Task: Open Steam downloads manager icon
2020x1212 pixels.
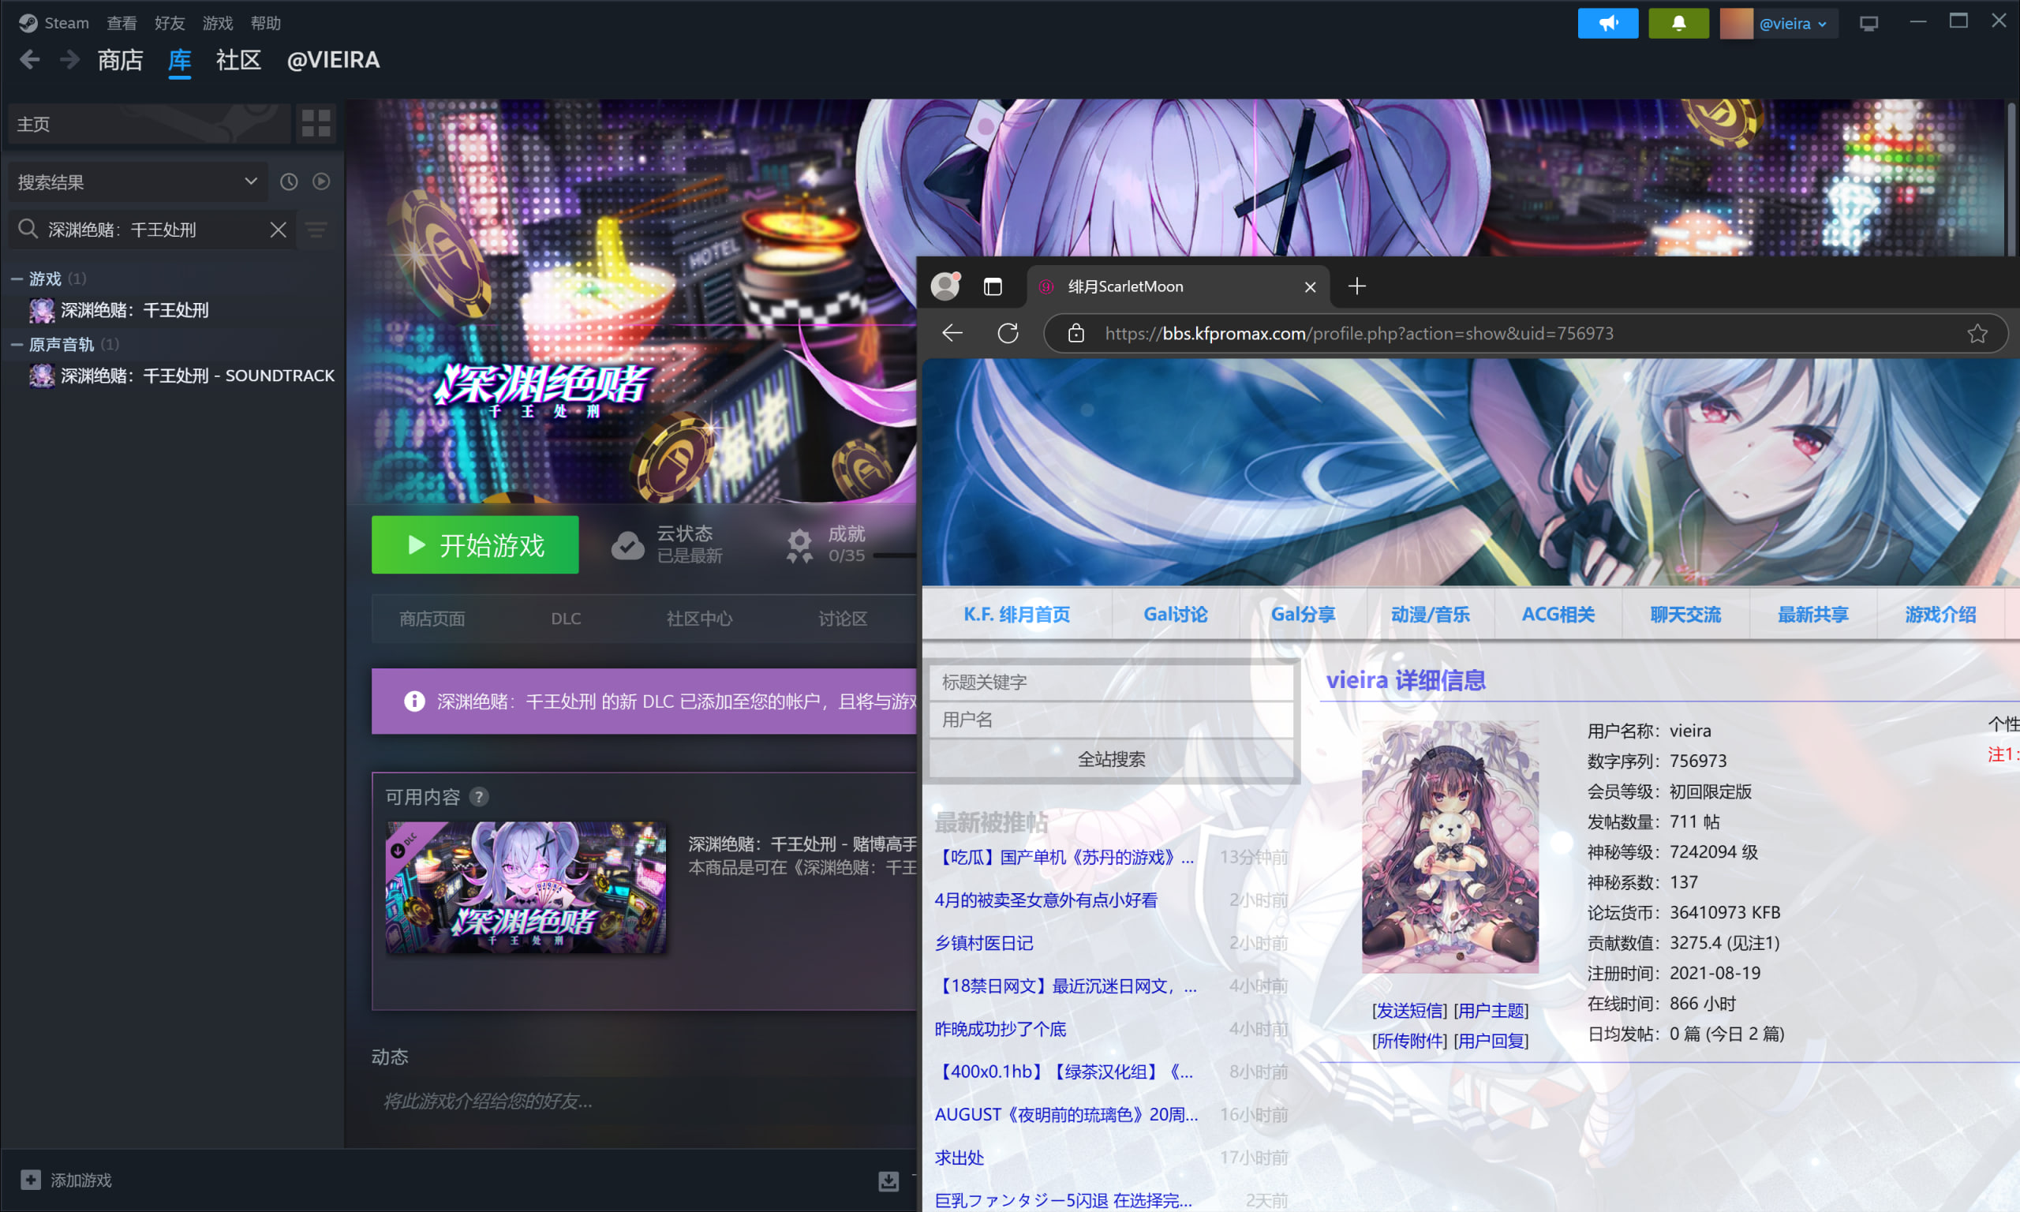Action: click(x=888, y=1180)
